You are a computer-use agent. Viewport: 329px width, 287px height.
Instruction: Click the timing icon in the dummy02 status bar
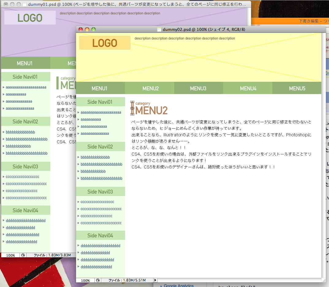pyautogui.click(x=98, y=280)
